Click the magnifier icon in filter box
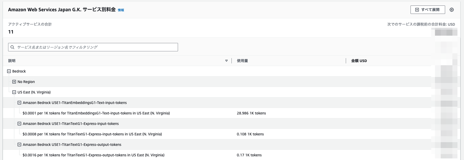 (x=12, y=47)
